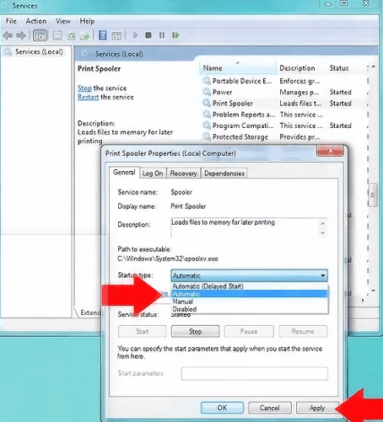Viewport: 383px width, 422px height.
Task: Switch to the Dependencies tab
Action: point(224,174)
